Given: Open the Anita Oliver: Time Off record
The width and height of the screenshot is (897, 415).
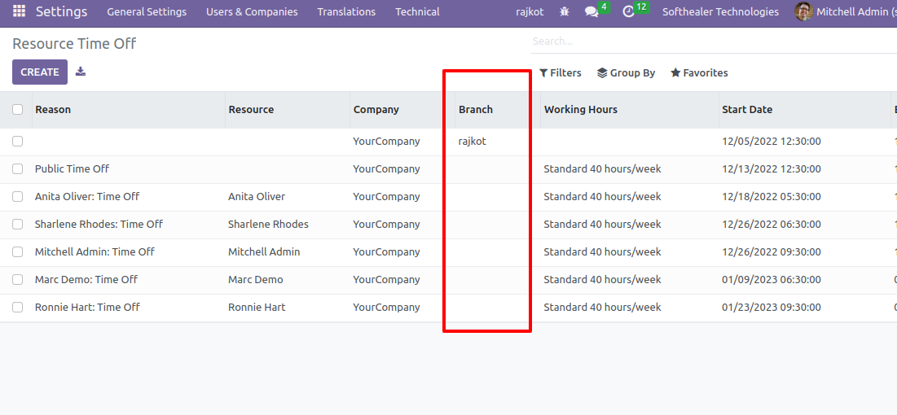Looking at the screenshot, I should (x=87, y=197).
